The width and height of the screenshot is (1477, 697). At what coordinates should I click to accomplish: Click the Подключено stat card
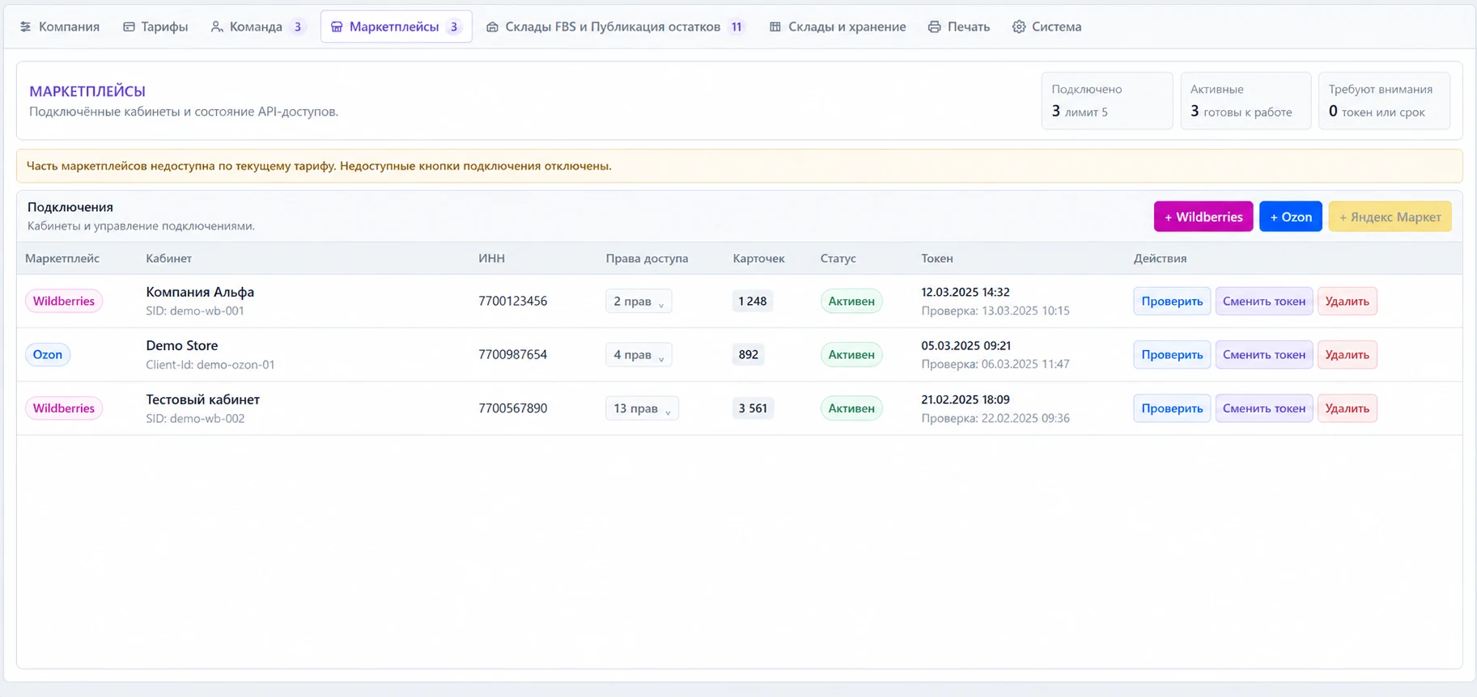point(1107,101)
